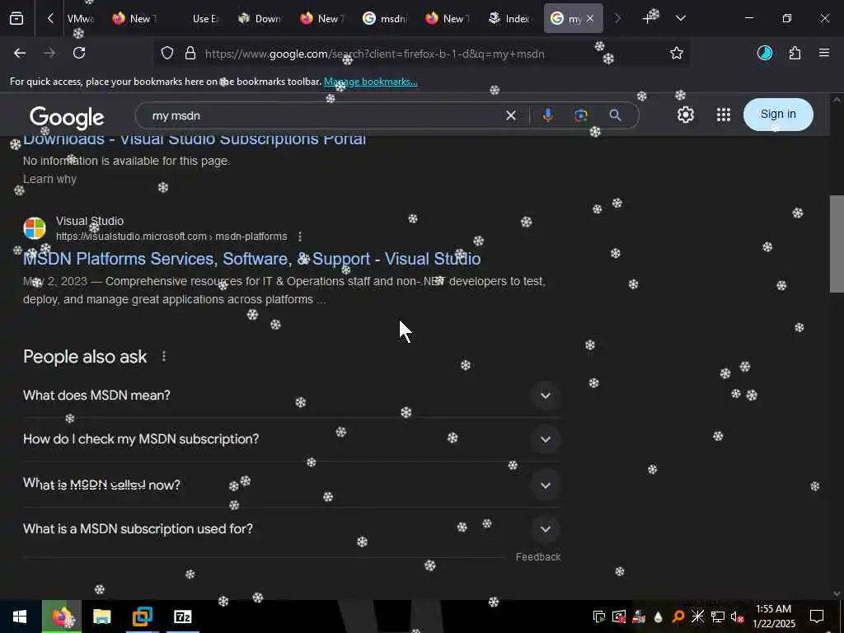The width and height of the screenshot is (844, 633).
Task: Bookmark this page with the star icon
Action: click(677, 54)
